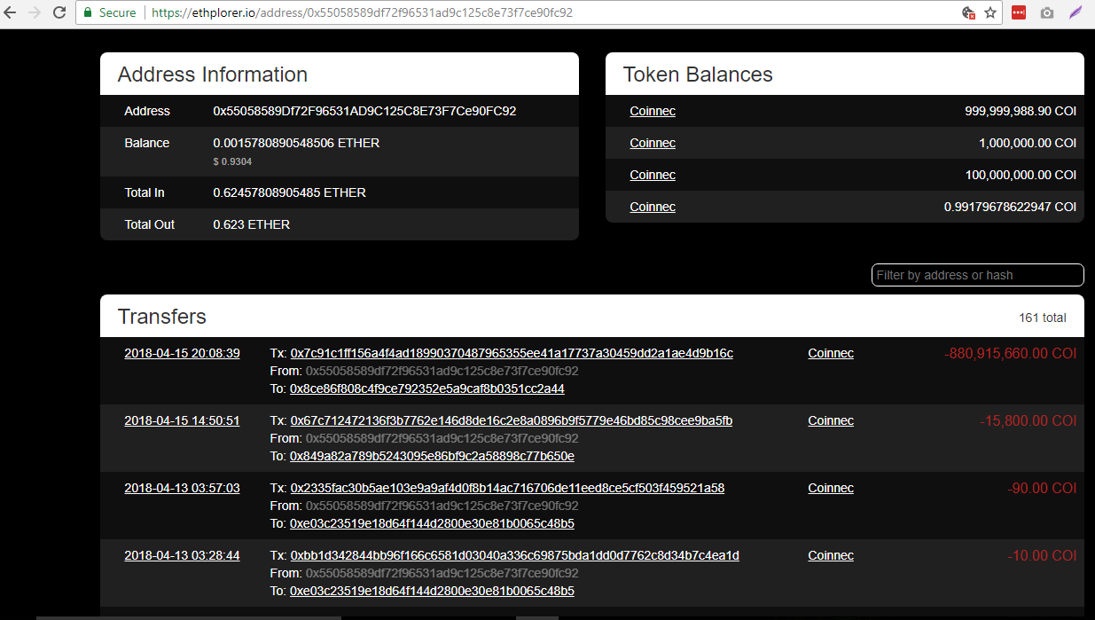Click the 1,000,000.00 COI balance amount
Screen dimensions: 1095x620
point(1028,143)
